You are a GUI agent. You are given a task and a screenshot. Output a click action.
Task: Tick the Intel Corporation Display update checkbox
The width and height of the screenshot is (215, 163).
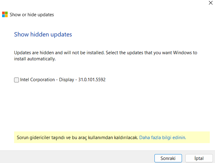click(17, 80)
